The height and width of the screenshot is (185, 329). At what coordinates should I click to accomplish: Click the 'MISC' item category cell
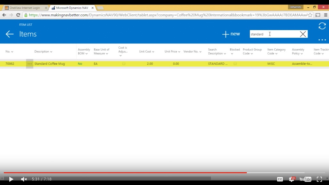(271, 64)
